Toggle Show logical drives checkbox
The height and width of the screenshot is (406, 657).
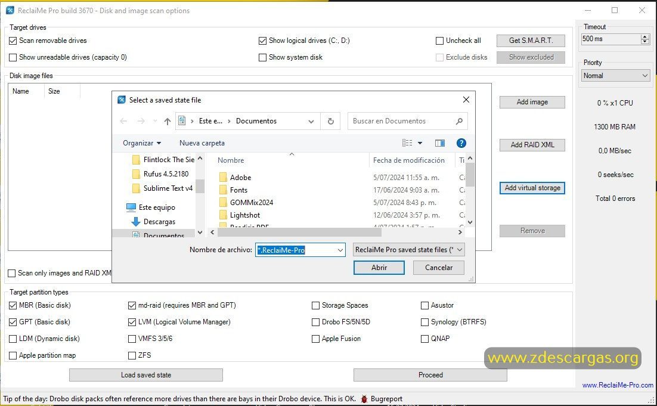[x=263, y=41]
